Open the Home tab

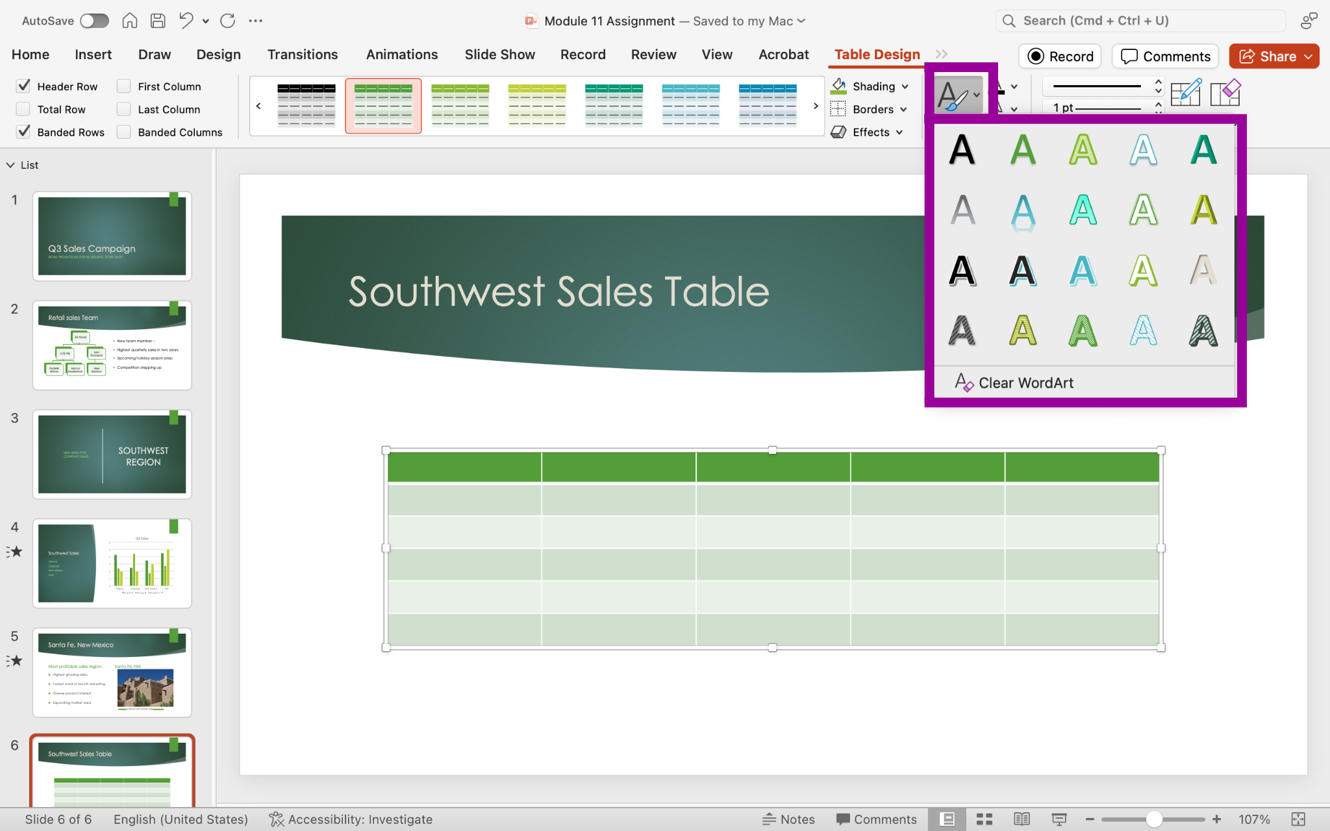tap(31, 55)
